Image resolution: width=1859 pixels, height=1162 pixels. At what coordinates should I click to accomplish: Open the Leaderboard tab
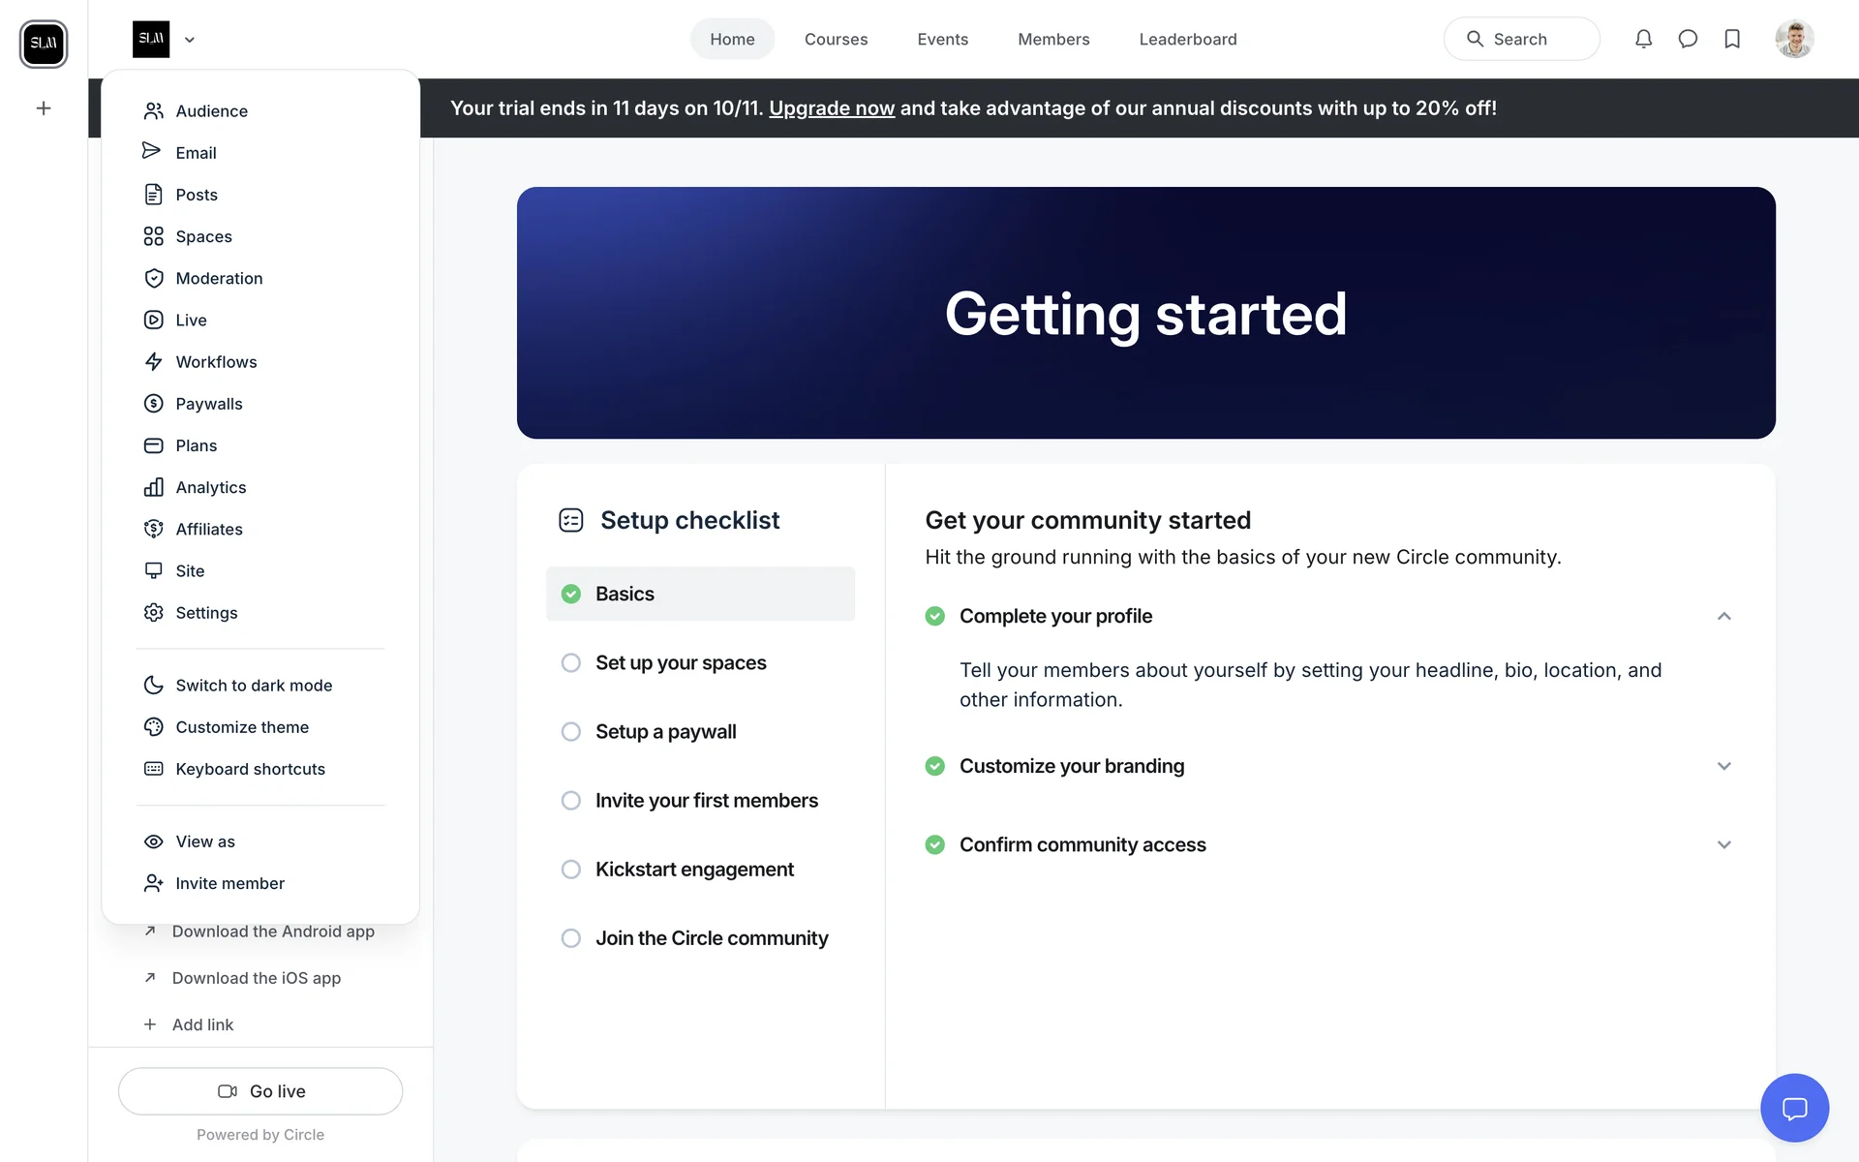pos(1187,40)
